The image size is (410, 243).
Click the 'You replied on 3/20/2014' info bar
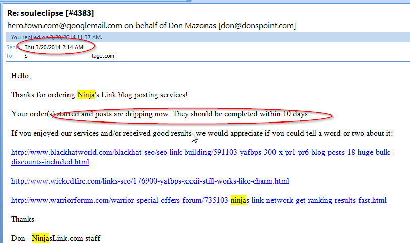coord(208,37)
